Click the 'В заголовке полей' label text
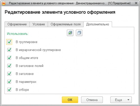The width and height of the screenshot is (140, 106). pos(29,66)
